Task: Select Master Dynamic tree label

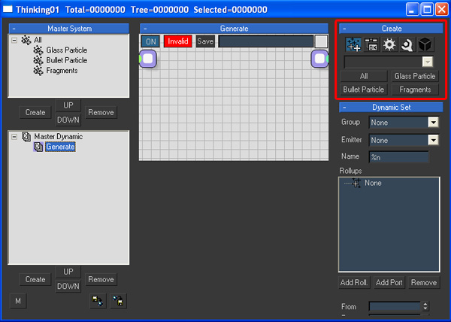Action: click(x=59, y=136)
